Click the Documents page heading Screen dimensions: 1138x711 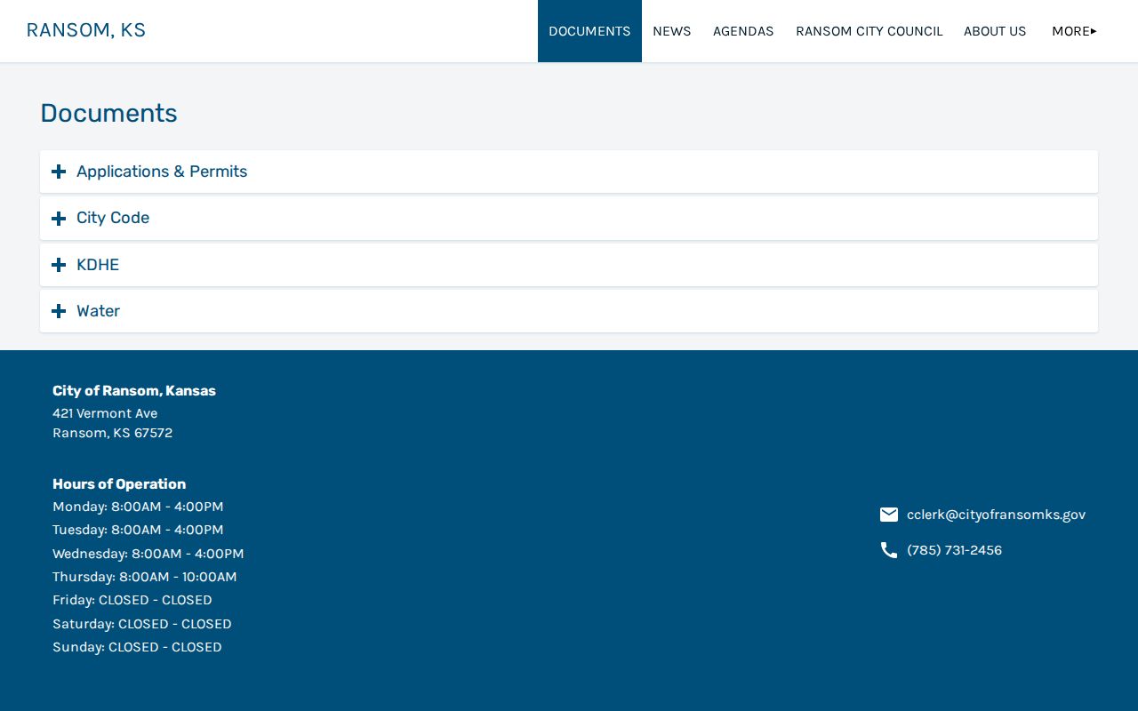coord(108,113)
